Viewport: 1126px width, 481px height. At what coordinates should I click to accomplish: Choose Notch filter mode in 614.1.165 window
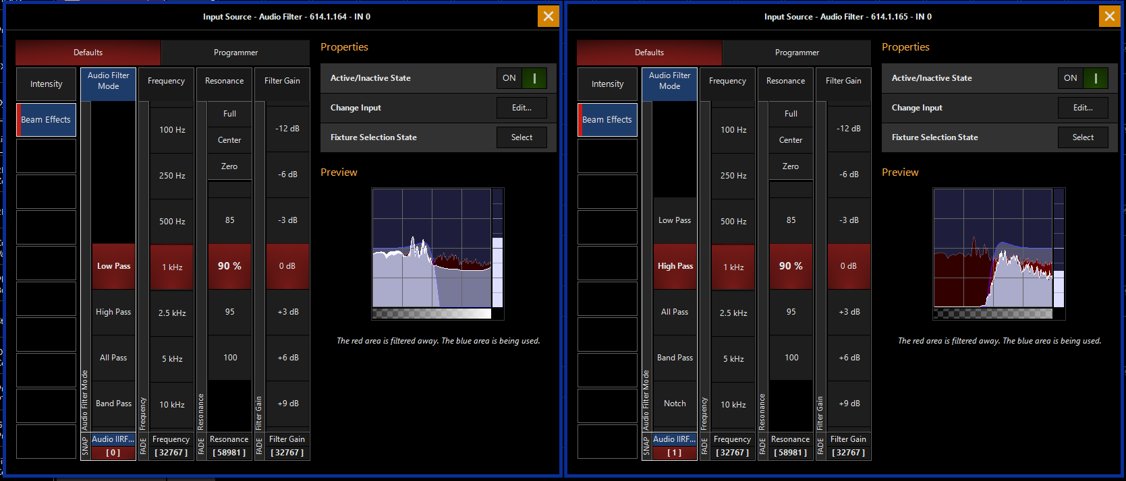click(675, 404)
